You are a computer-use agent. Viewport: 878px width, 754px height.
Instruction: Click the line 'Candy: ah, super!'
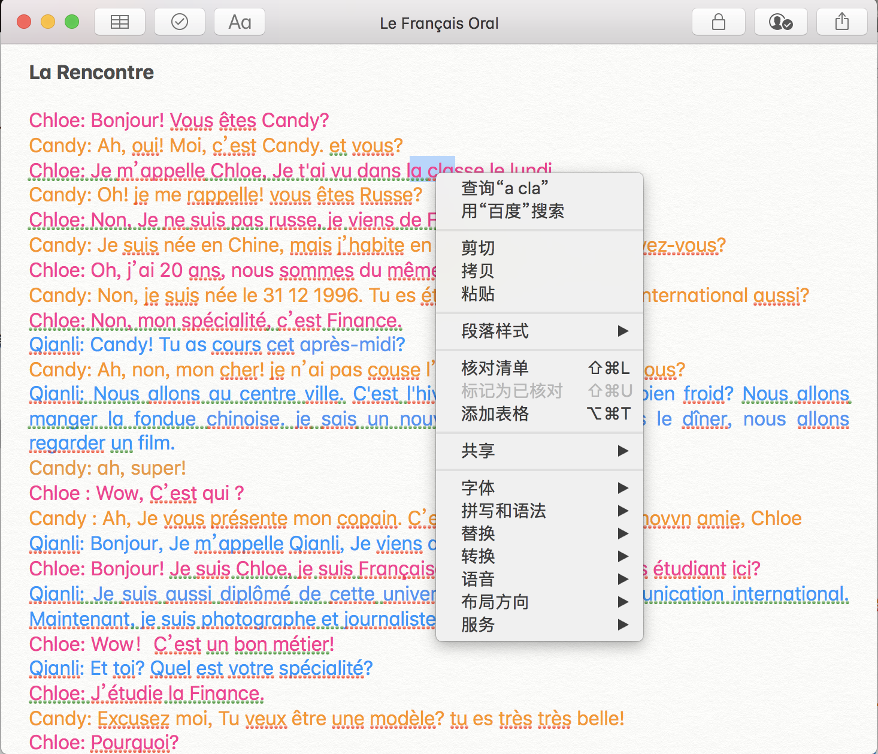click(x=108, y=468)
